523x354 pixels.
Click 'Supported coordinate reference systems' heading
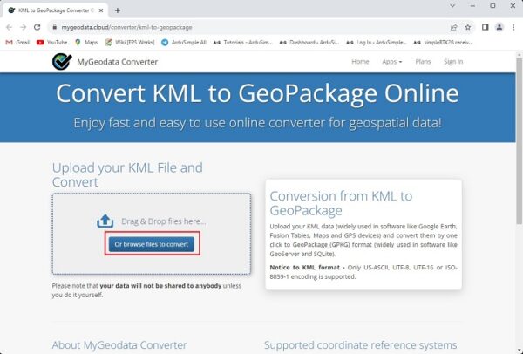click(361, 345)
